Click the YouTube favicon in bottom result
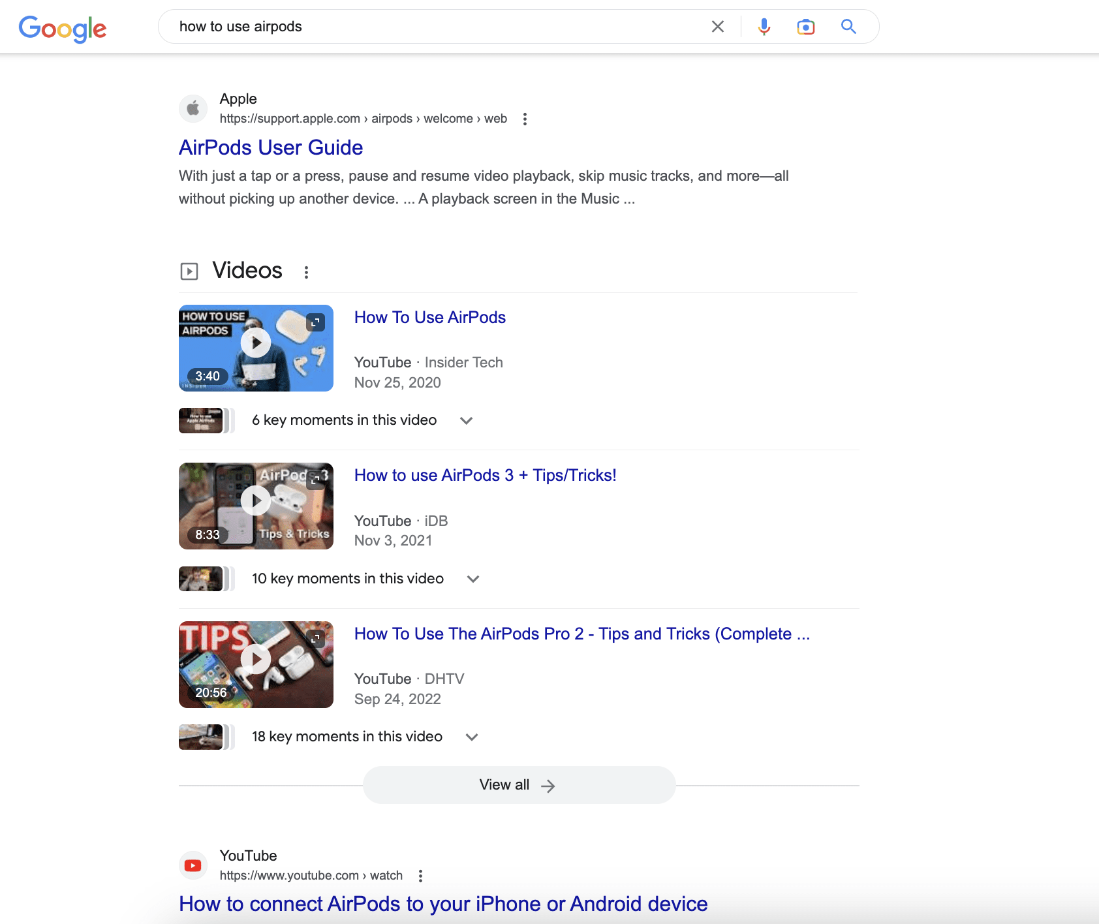 pyautogui.click(x=193, y=865)
